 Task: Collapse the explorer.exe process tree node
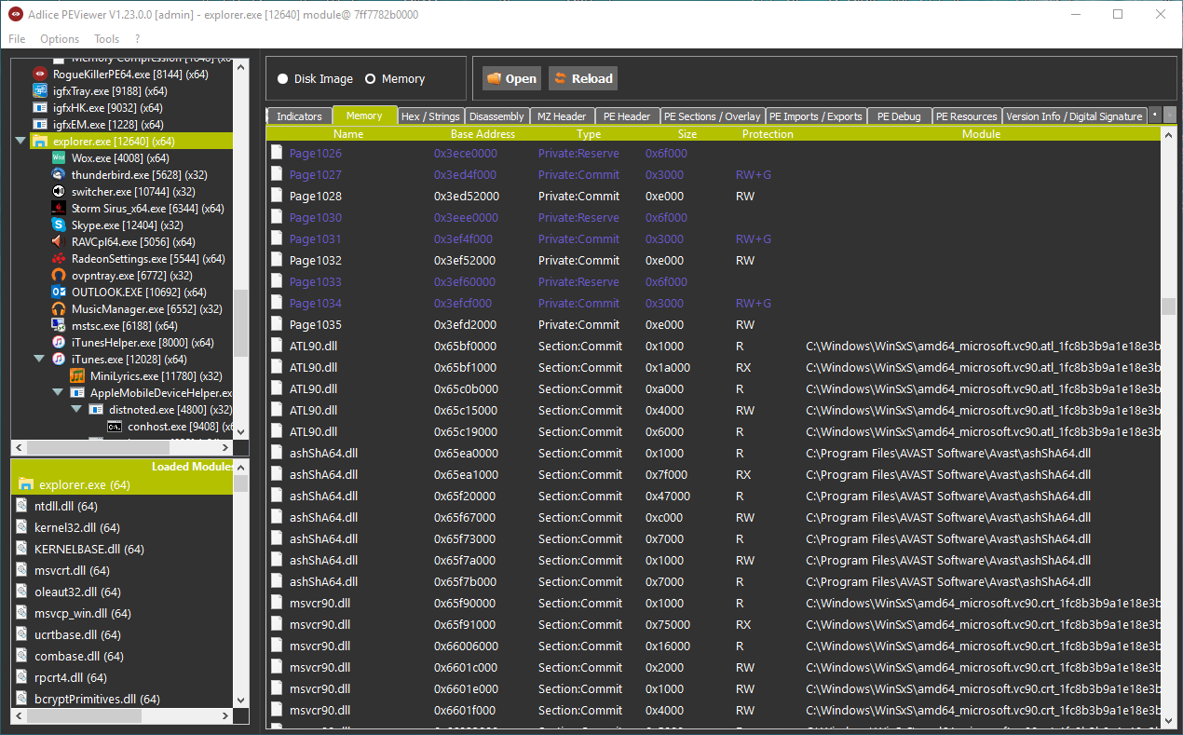pyautogui.click(x=20, y=142)
